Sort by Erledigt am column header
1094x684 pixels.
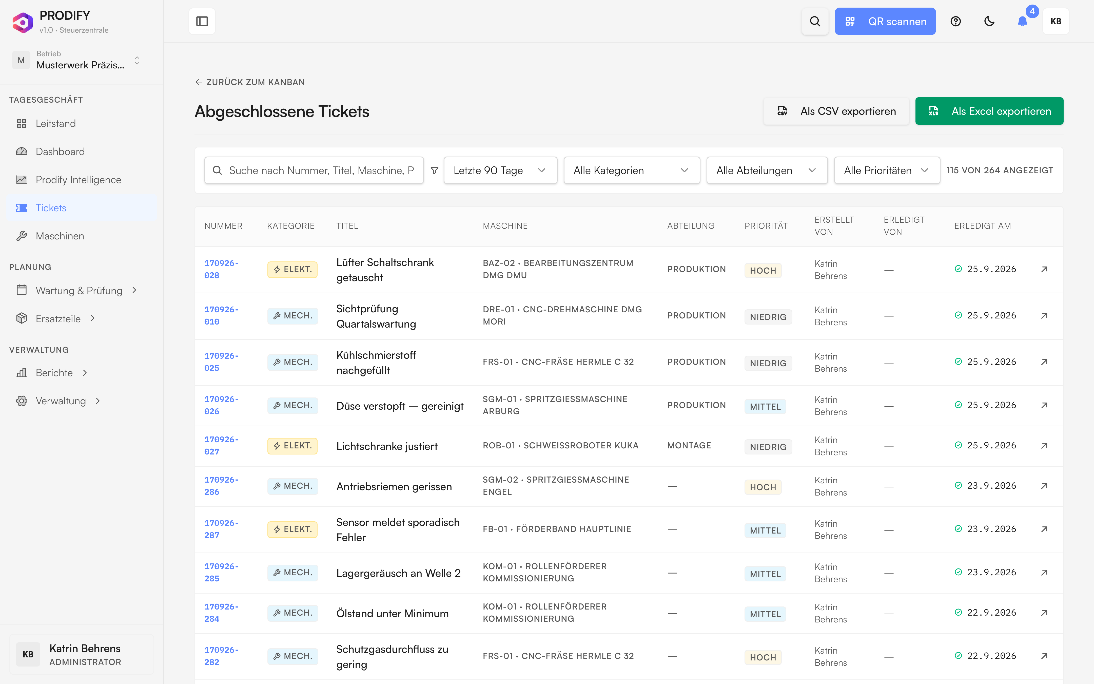[x=982, y=226]
